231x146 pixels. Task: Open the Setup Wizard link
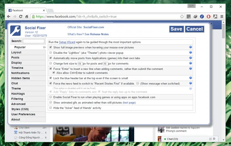tap(67, 42)
